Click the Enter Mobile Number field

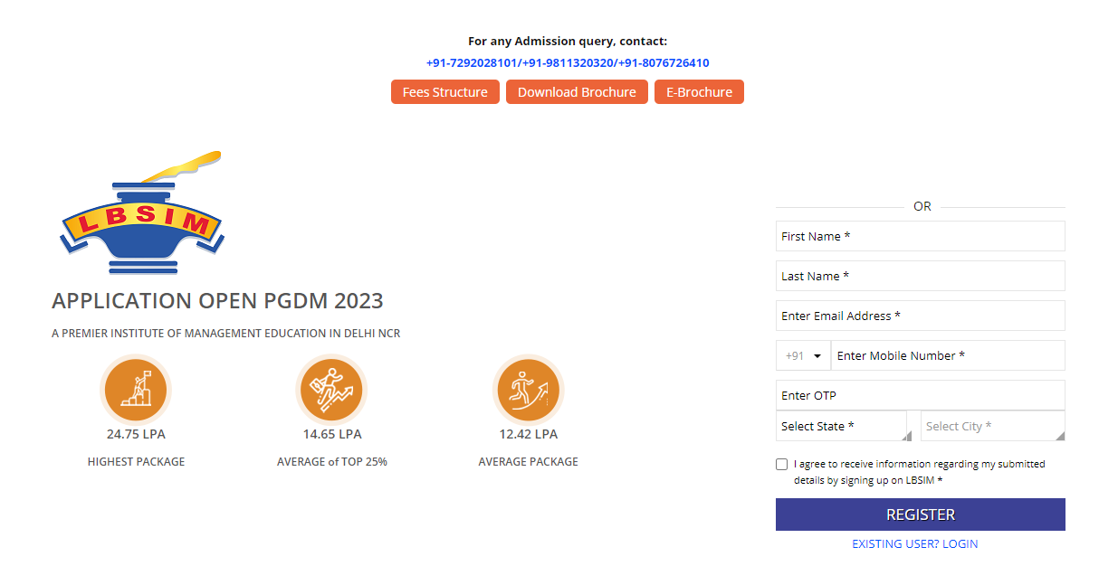[948, 355]
